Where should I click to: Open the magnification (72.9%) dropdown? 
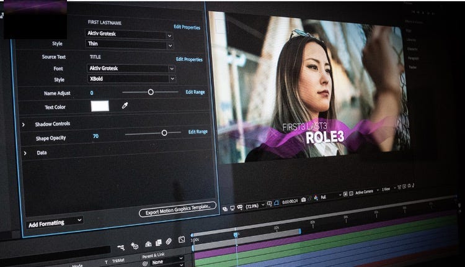[x=255, y=206]
